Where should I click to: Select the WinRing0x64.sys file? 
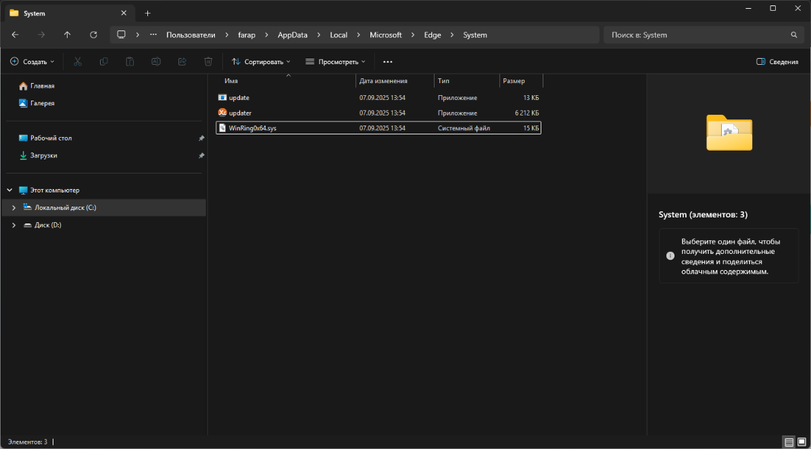253,128
